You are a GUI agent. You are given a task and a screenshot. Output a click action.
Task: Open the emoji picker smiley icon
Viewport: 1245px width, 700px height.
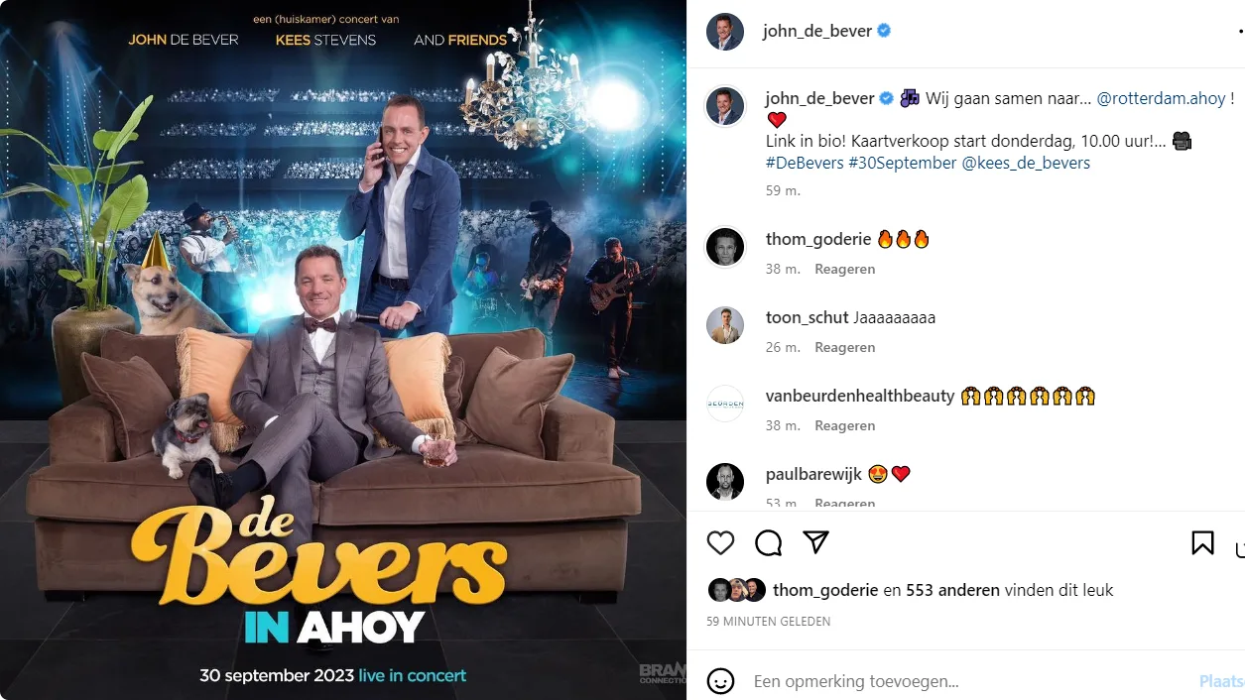pyautogui.click(x=720, y=681)
